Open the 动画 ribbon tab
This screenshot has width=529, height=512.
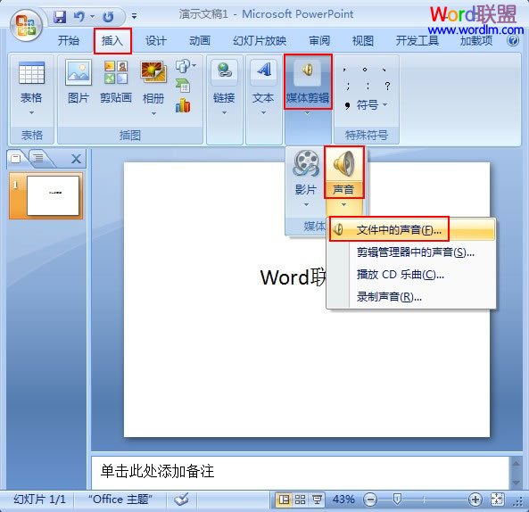[200, 41]
